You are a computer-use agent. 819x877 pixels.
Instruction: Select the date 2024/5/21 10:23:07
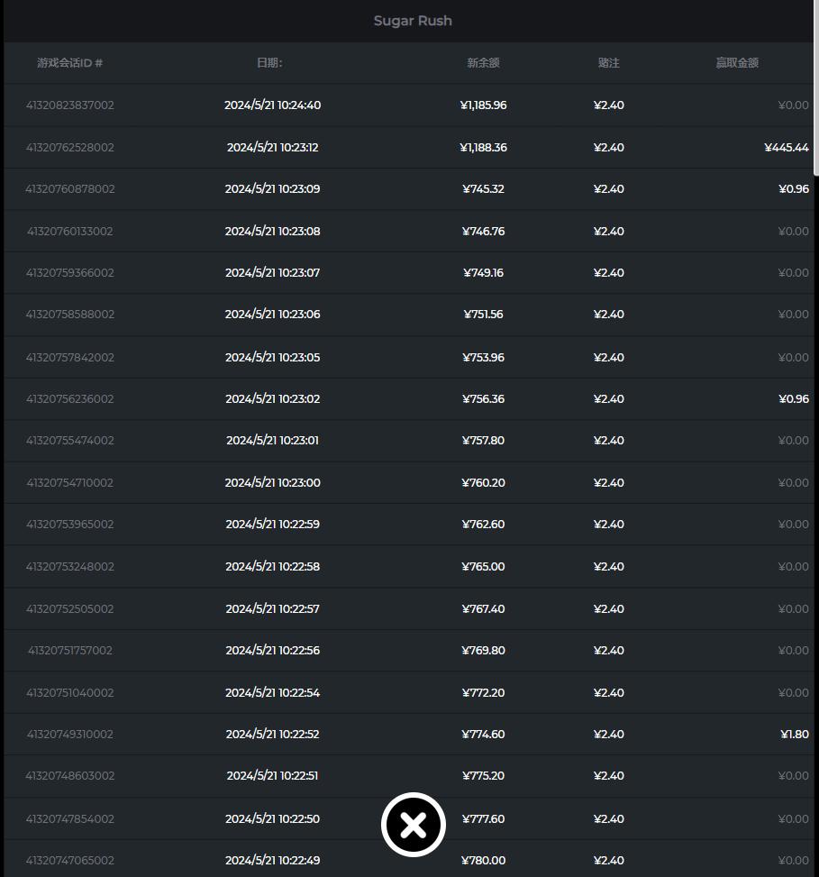tap(273, 272)
